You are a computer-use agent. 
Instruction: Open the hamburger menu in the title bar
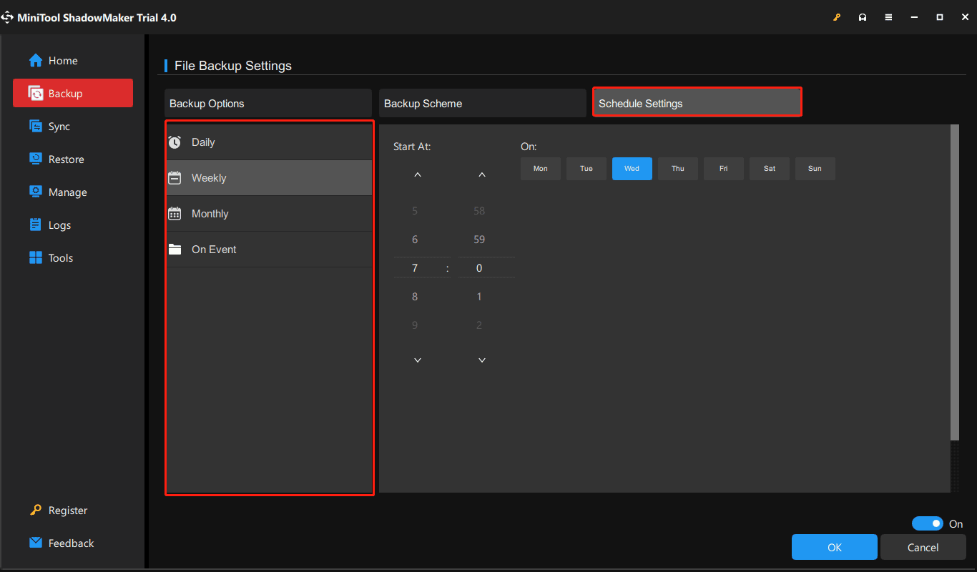point(888,16)
